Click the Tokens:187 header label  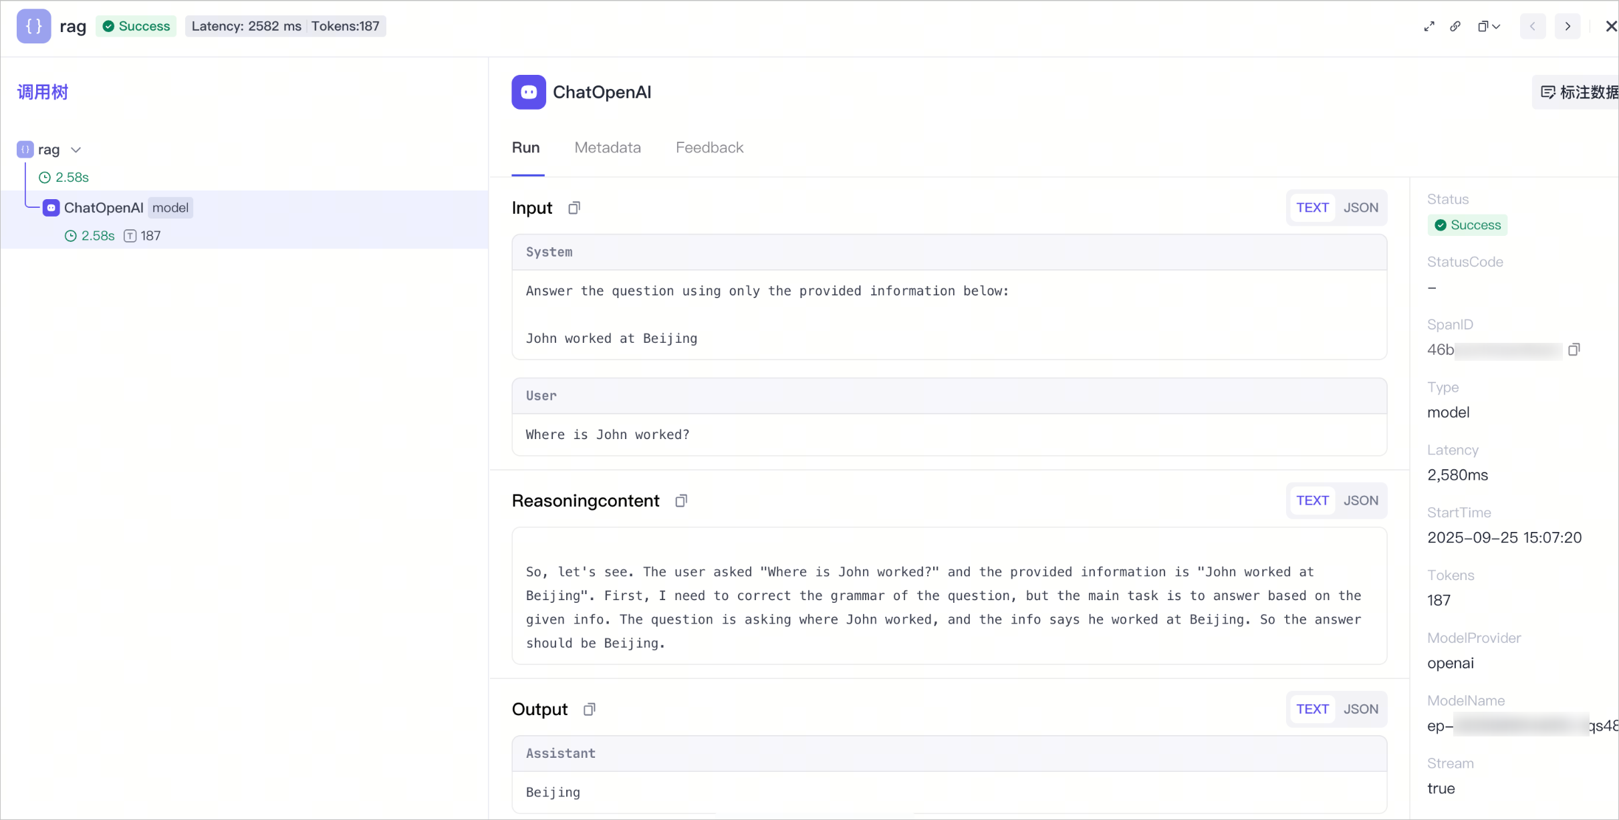(x=346, y=26)
